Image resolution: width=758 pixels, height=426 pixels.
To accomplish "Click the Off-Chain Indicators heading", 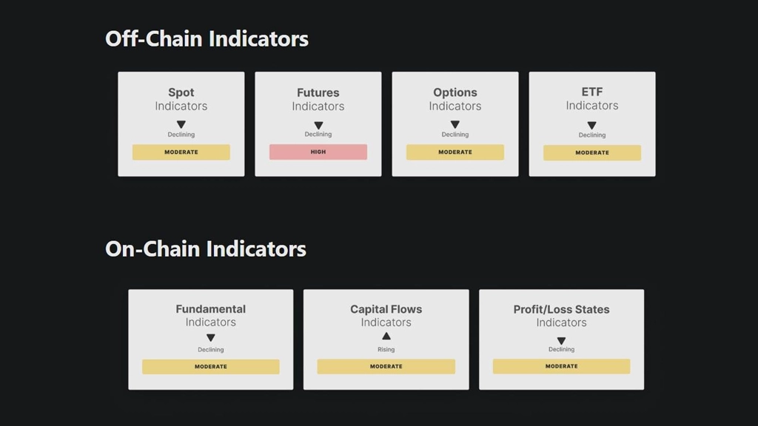I will tap(207, 38).
